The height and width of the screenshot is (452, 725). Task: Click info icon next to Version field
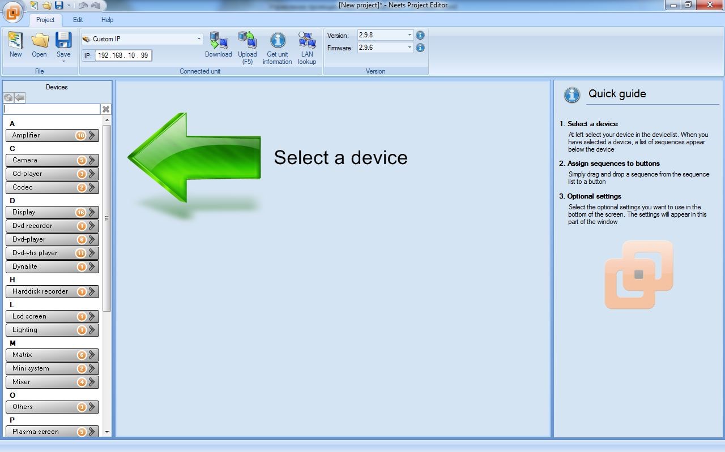coord(420,35)
